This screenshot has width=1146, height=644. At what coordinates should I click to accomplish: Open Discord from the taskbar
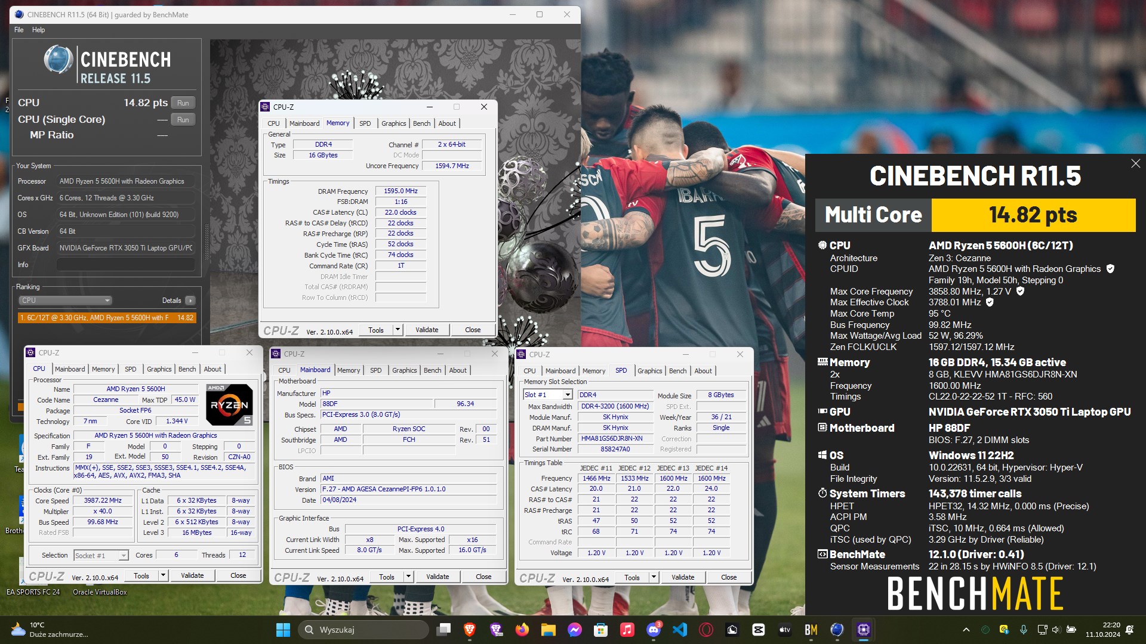[654, 630]
